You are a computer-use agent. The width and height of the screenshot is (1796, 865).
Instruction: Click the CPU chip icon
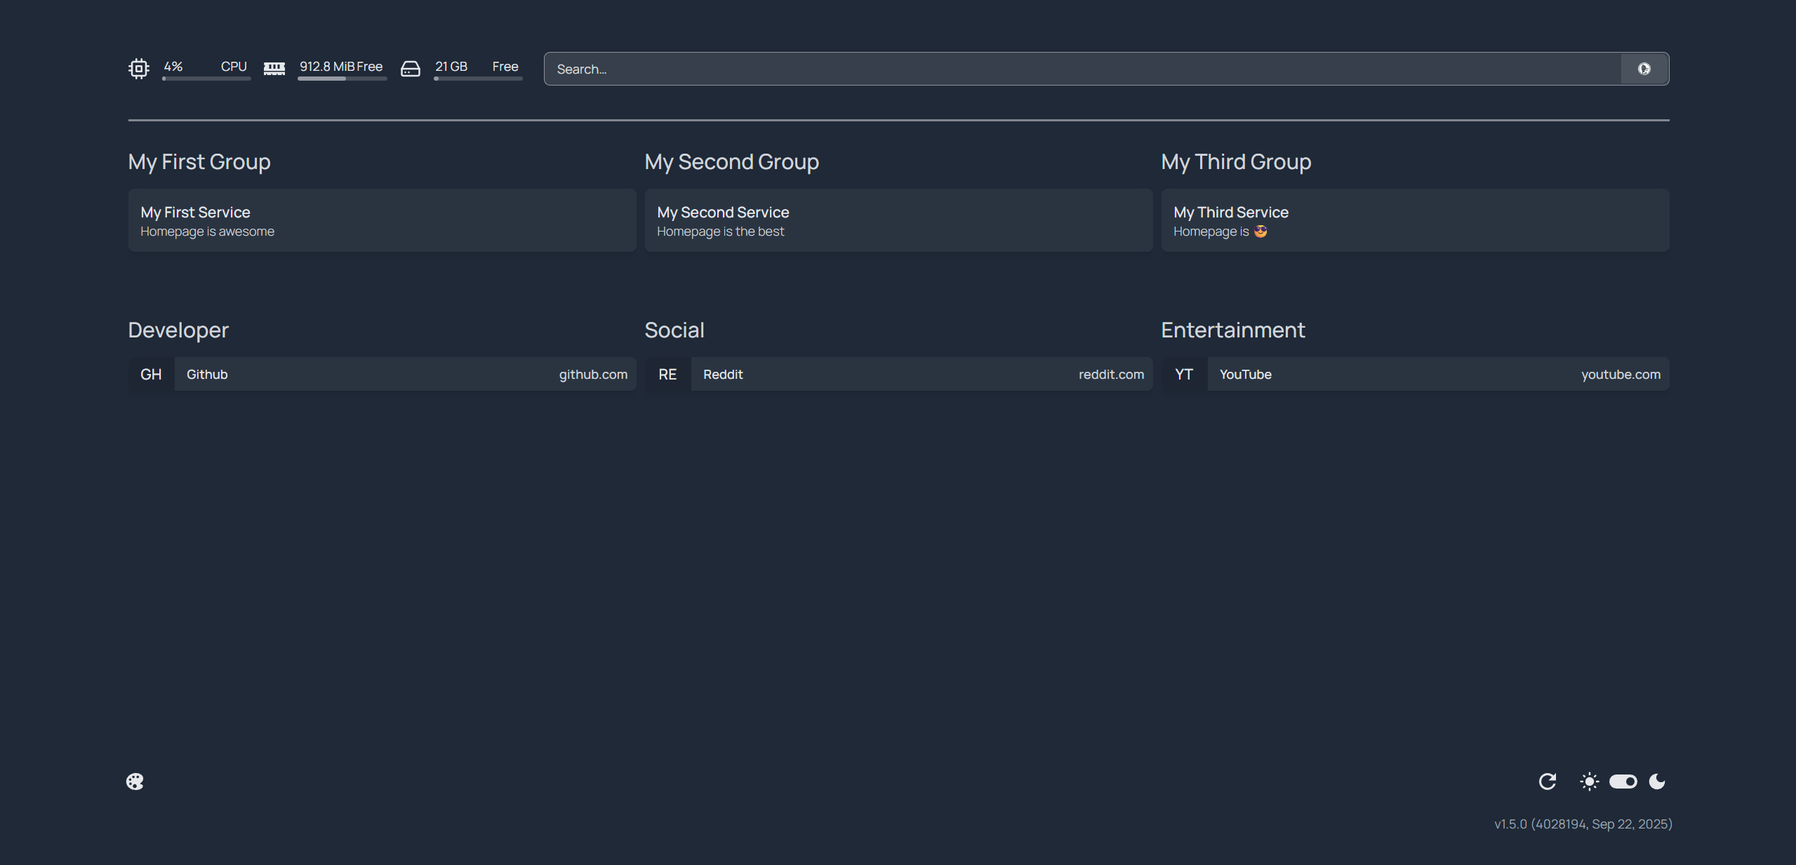139,69
